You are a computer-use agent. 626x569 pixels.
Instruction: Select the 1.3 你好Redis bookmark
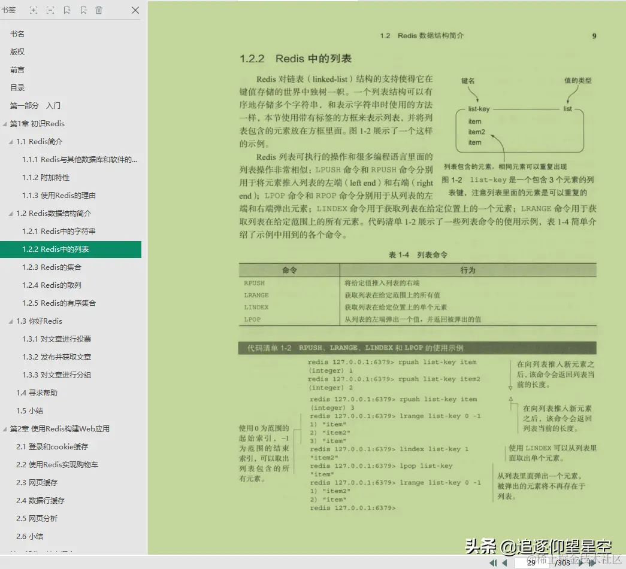[39, 321]
